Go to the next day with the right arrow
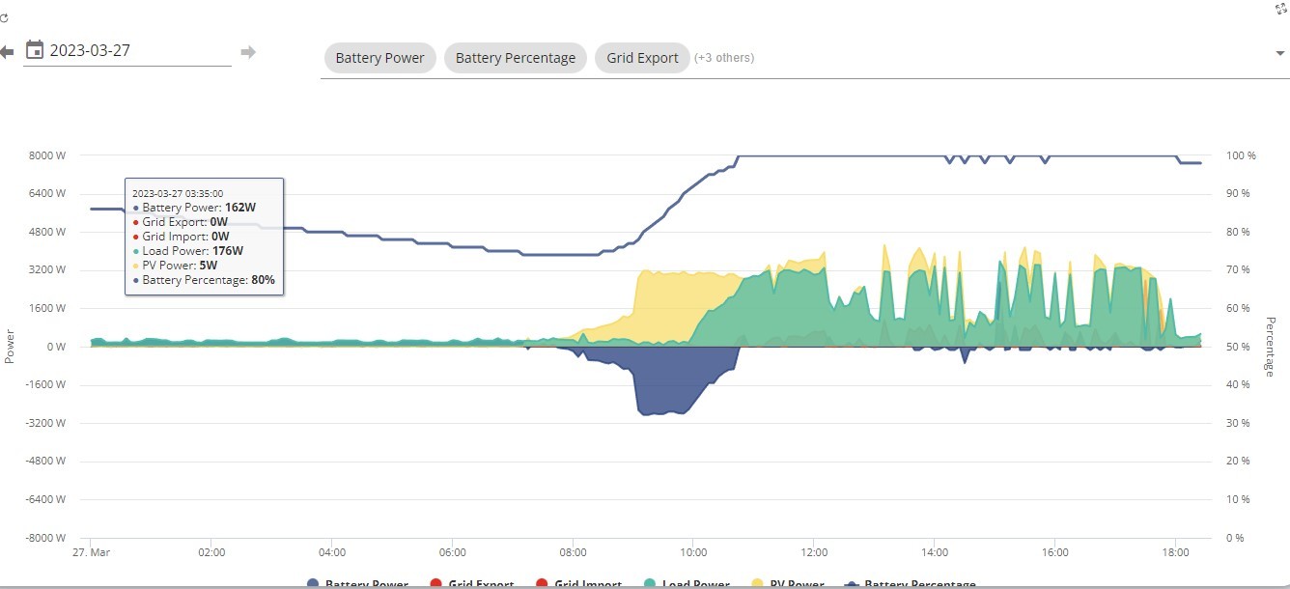1290x589 pixels. (x=248, y=51)
